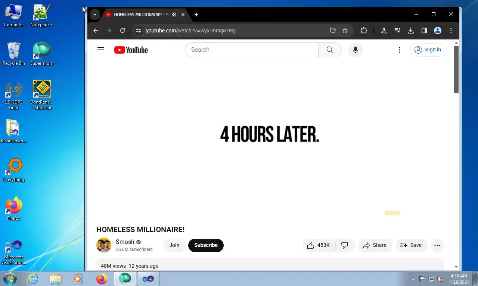Viewport: 478px width, 286px height.
Task: Open the browser profile avatar
Action: [438, 31]
